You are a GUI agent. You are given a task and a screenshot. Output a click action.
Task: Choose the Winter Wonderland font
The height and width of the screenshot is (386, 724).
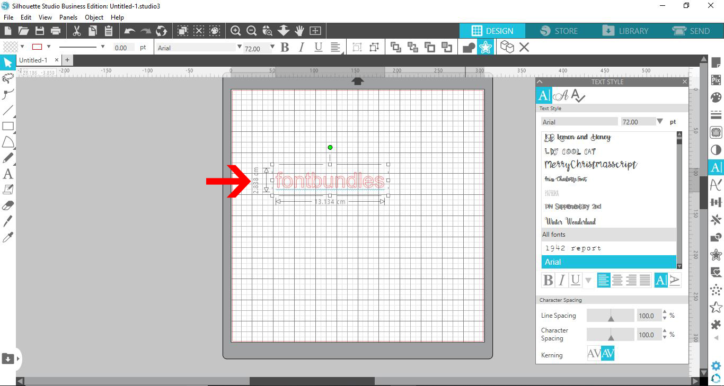tap(570, 221)
